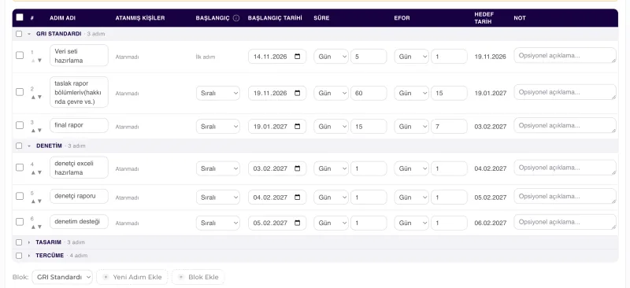Open calendar picker for 14.11.2026 date
Image resolution: width=630 pixels, height=288 pixels.
[x=298, y=57]
